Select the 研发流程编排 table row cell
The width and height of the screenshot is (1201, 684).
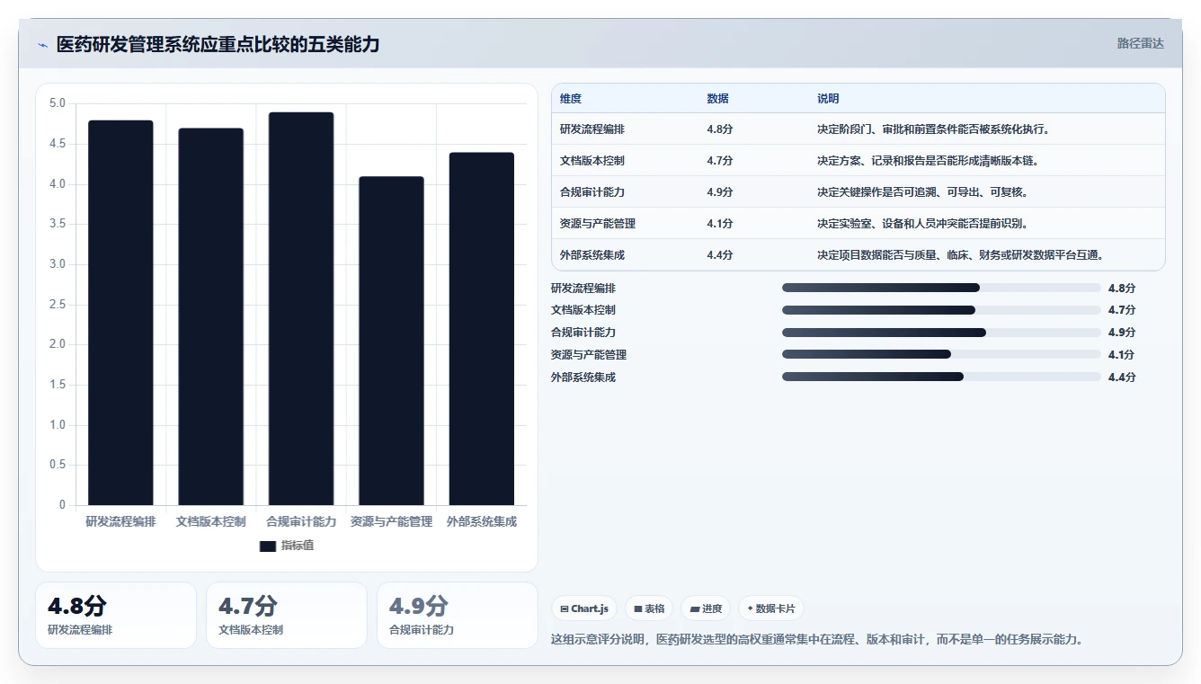click(592, 129)
